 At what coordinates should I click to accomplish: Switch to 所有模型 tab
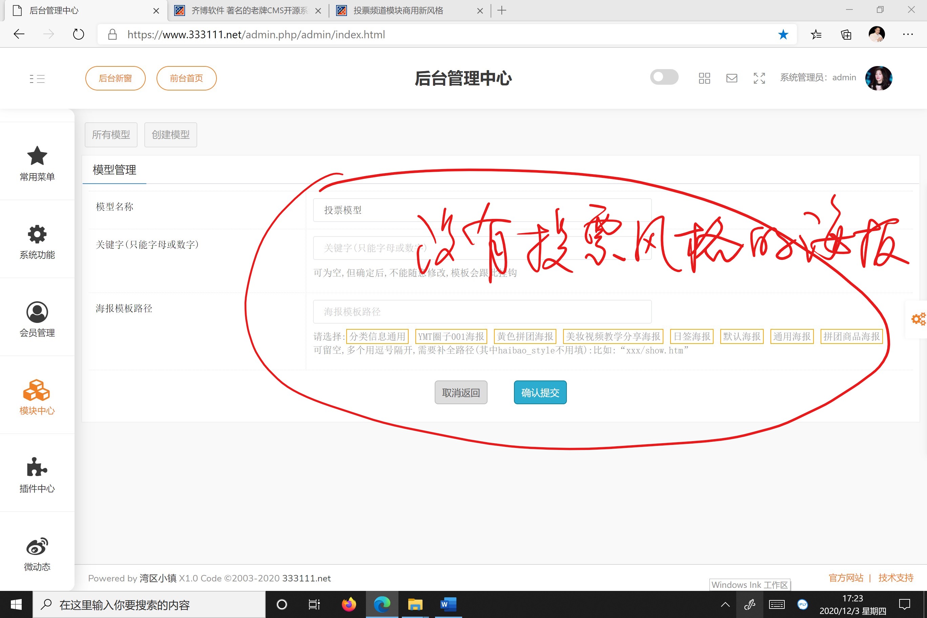click(111, 135)
